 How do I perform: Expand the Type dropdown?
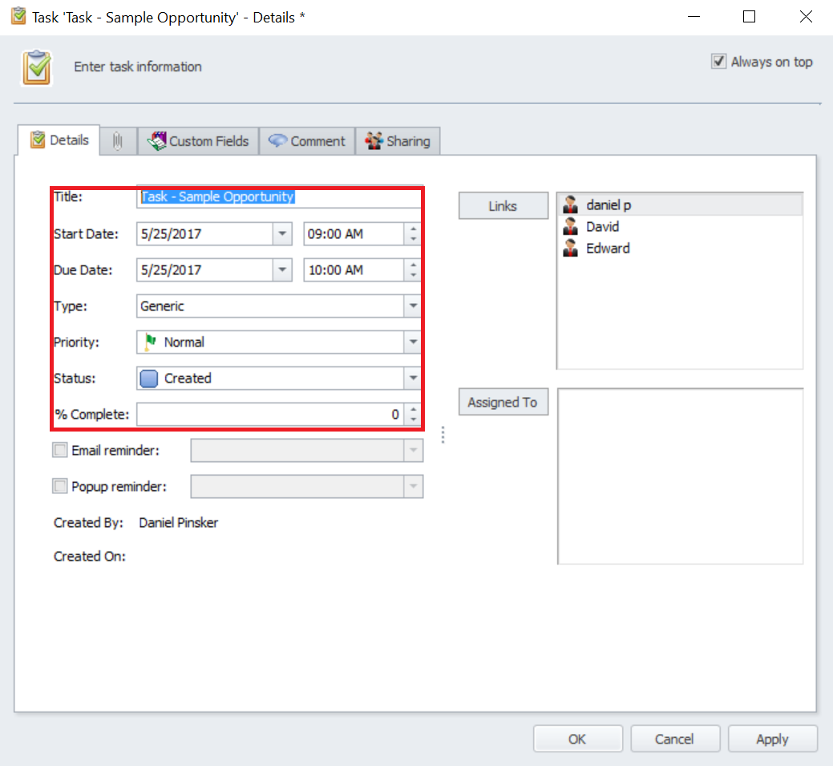[x=412, y=306]
